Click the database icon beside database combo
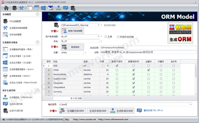This screenshot has height=123, width=199. coord(56,25)
